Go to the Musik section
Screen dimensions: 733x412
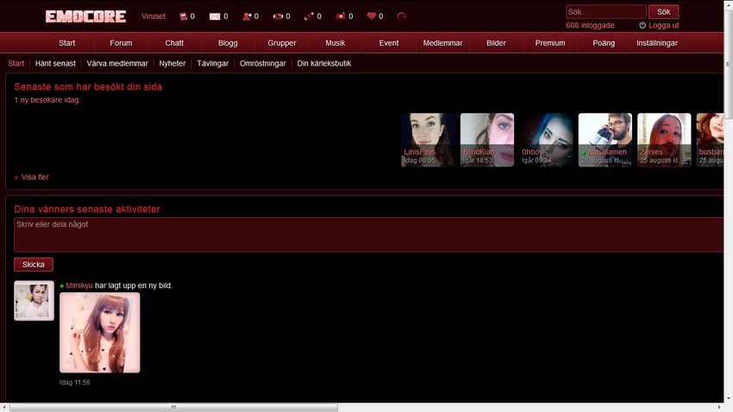[335, 43]
